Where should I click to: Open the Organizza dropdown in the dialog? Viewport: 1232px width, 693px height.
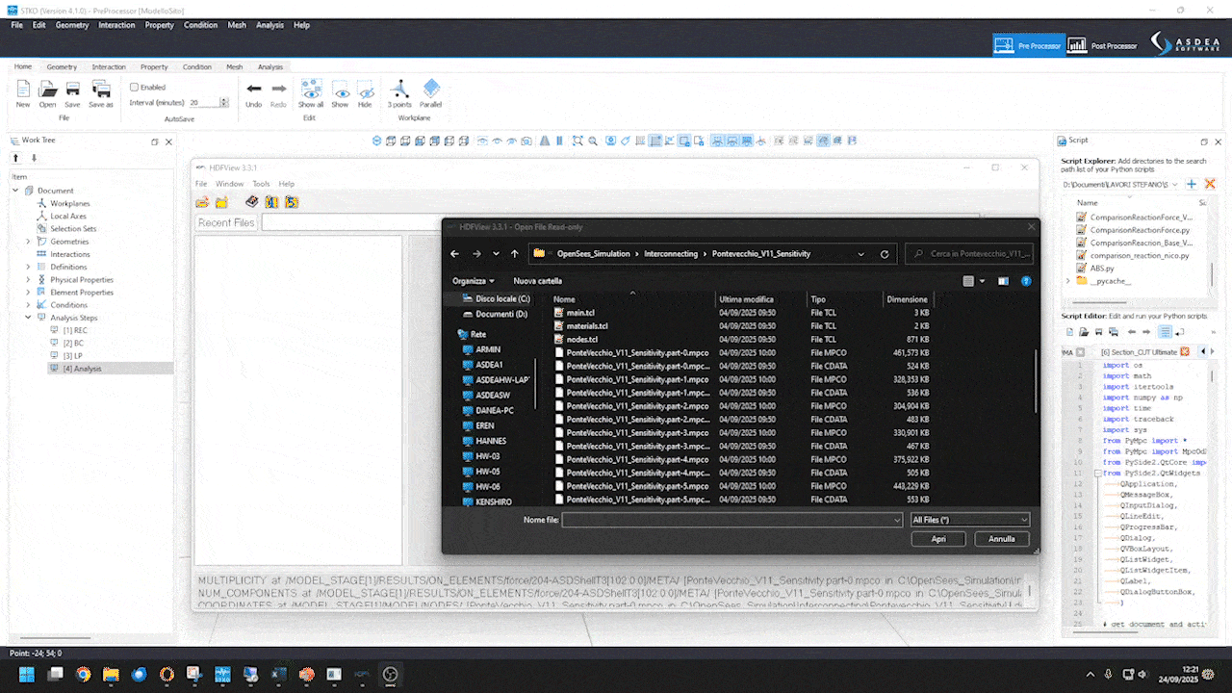(474, 281)
